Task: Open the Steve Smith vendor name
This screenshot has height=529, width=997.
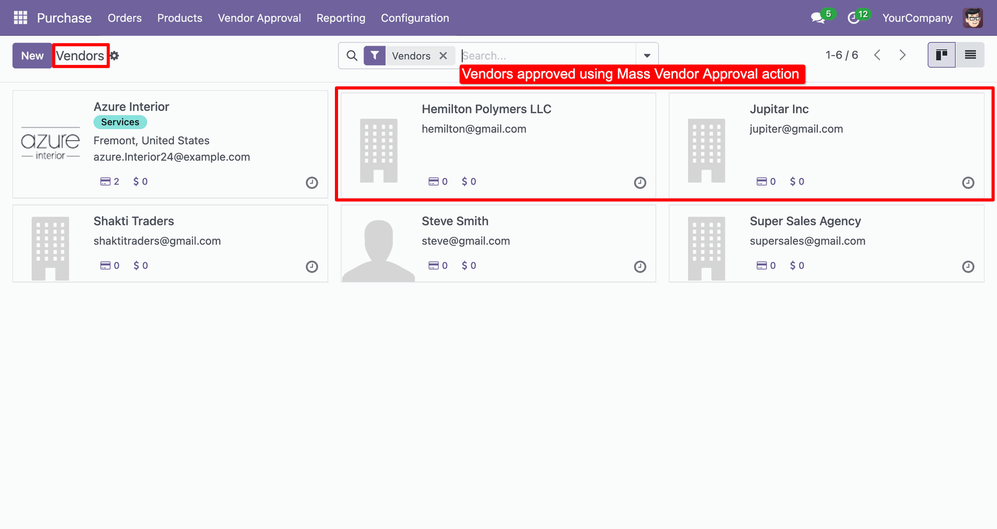Action: 455,221
